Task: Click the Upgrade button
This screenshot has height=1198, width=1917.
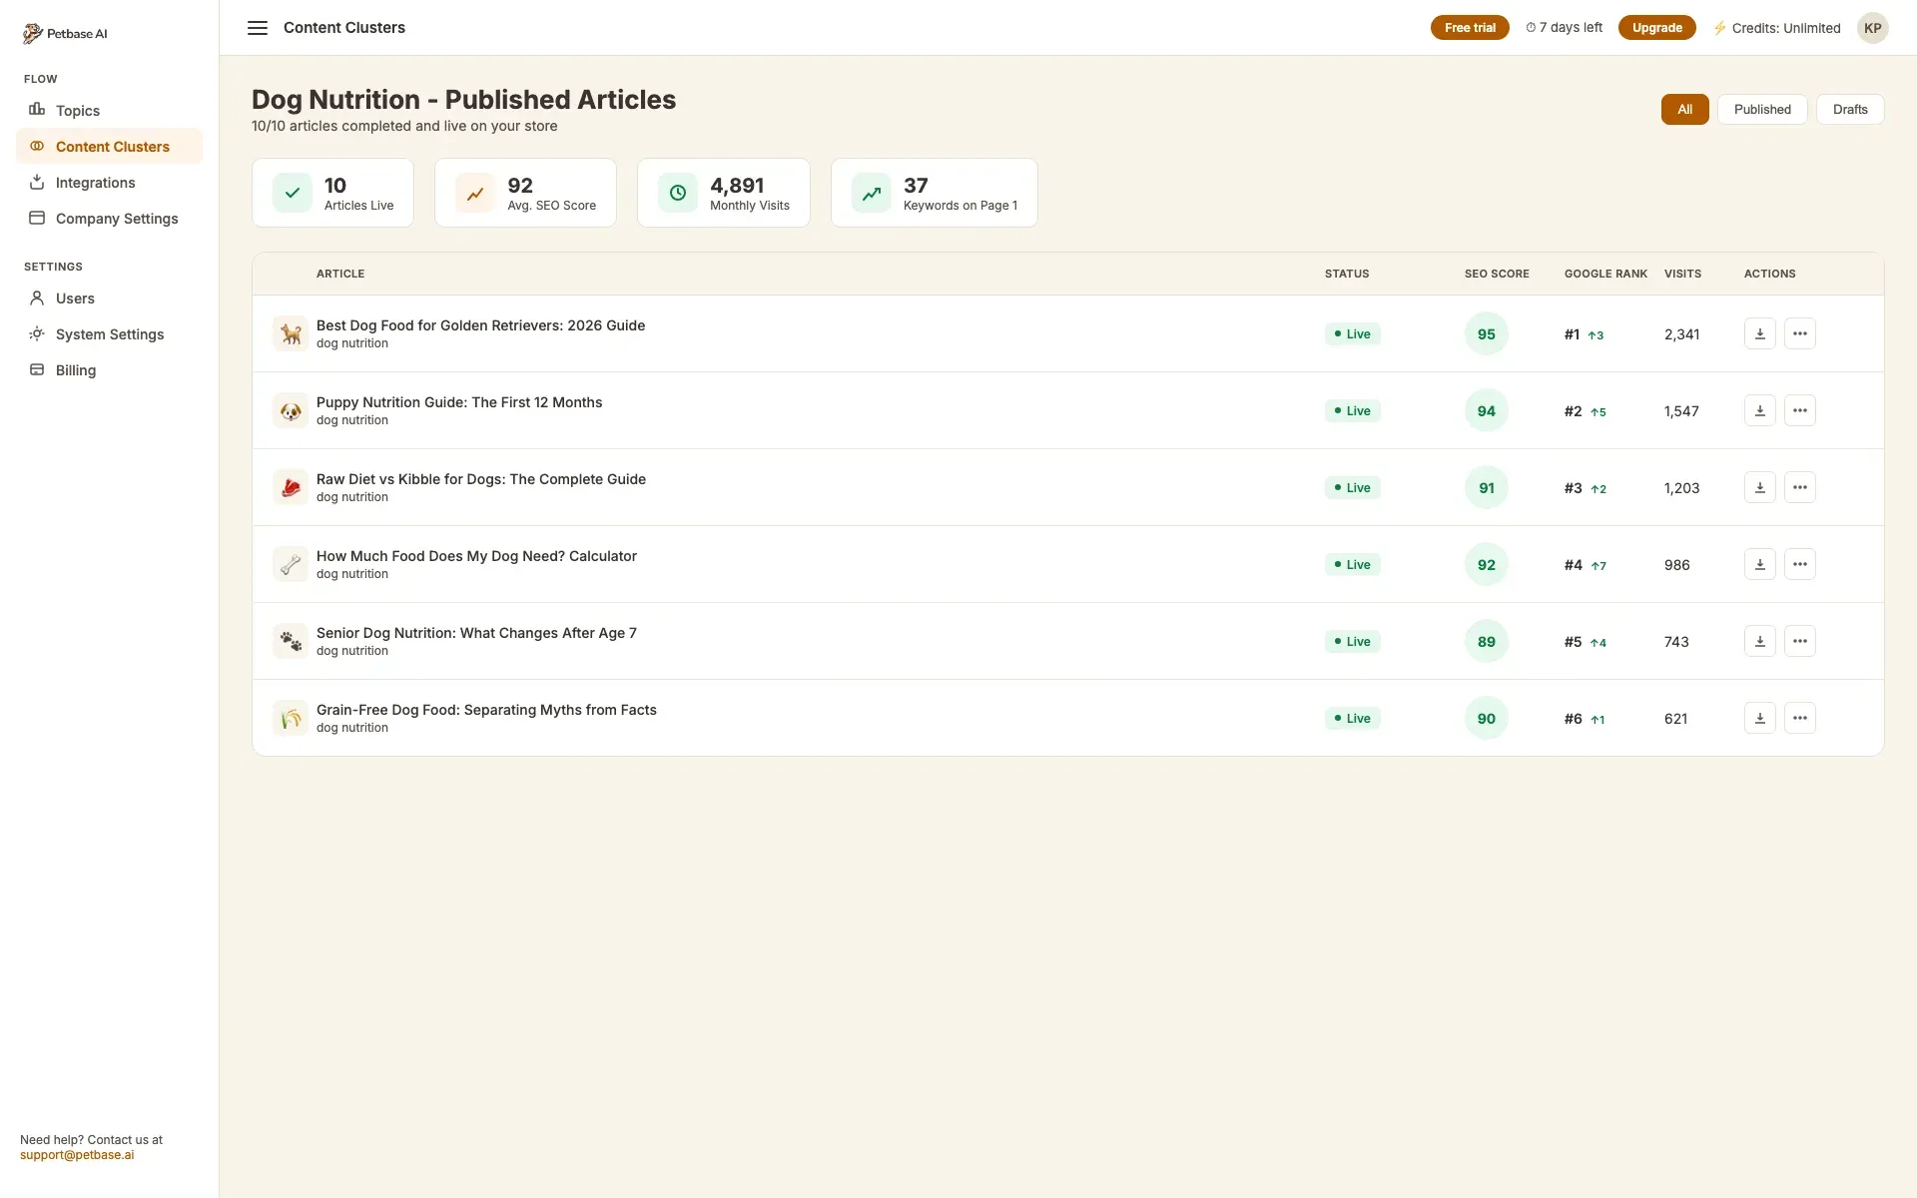Action: coord(1656,27)
